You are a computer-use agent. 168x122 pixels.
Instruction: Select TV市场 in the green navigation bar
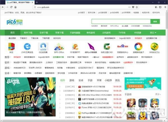point(122,32)
